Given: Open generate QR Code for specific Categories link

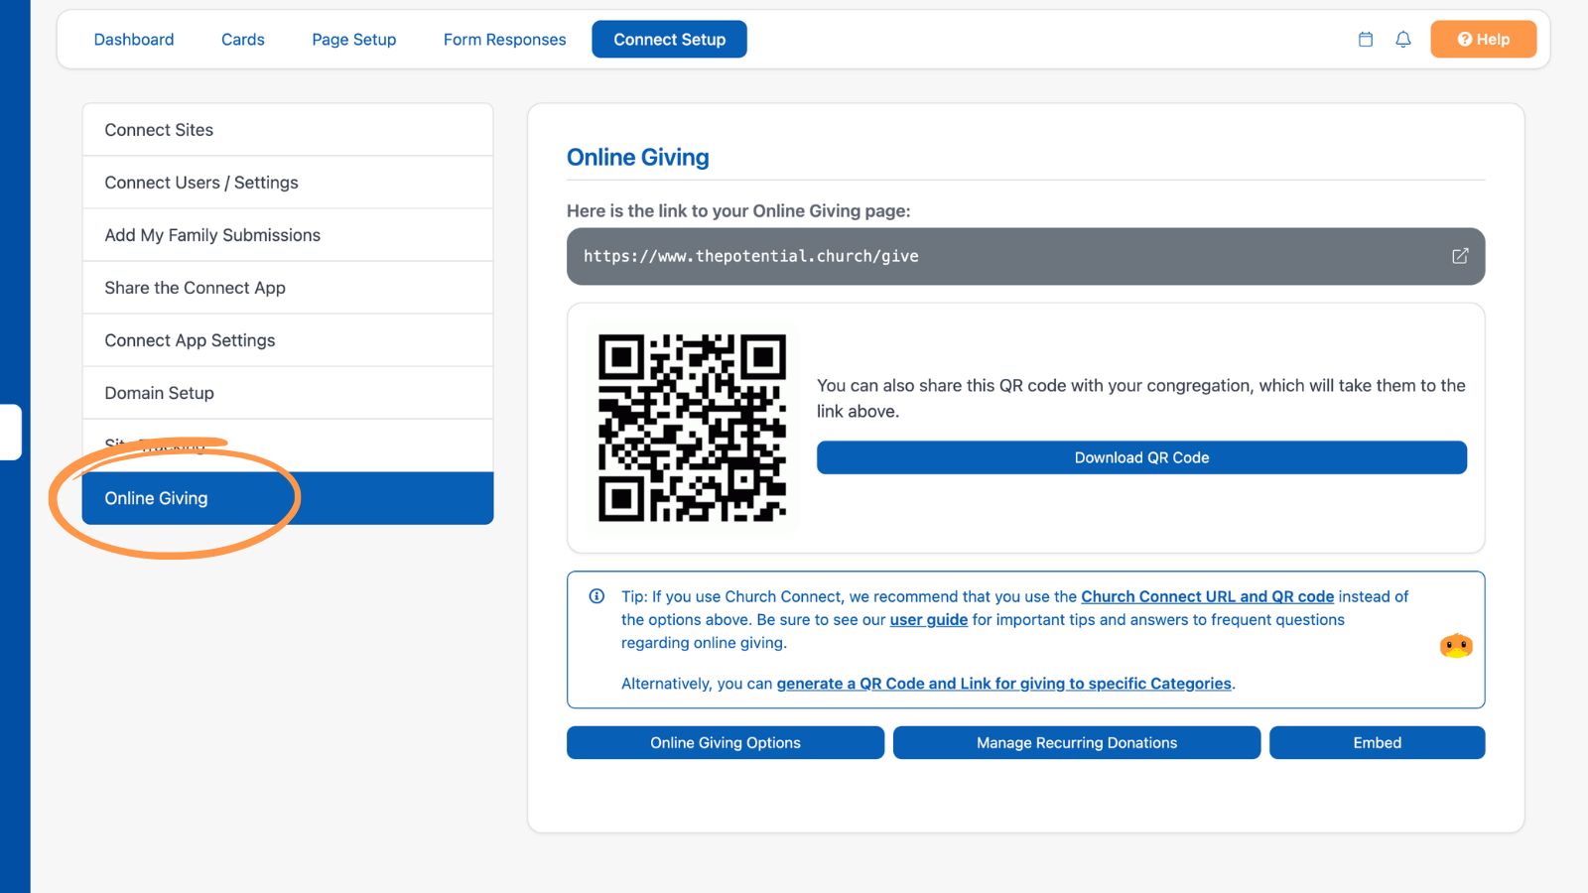Looking at the screenshot, I should point(1003,684).
